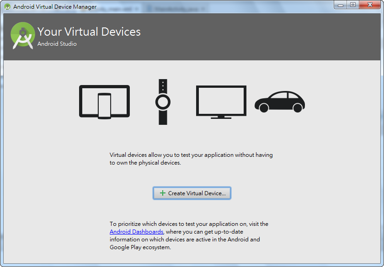
Task: Click the Android Studio logo in header
Action: pyautogui.click(x=22, y=36)
